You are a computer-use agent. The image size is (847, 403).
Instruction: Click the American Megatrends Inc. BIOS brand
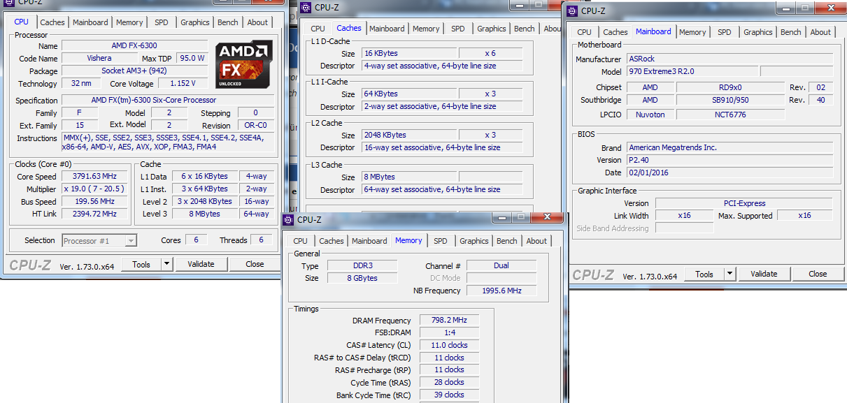coord(730,147)
